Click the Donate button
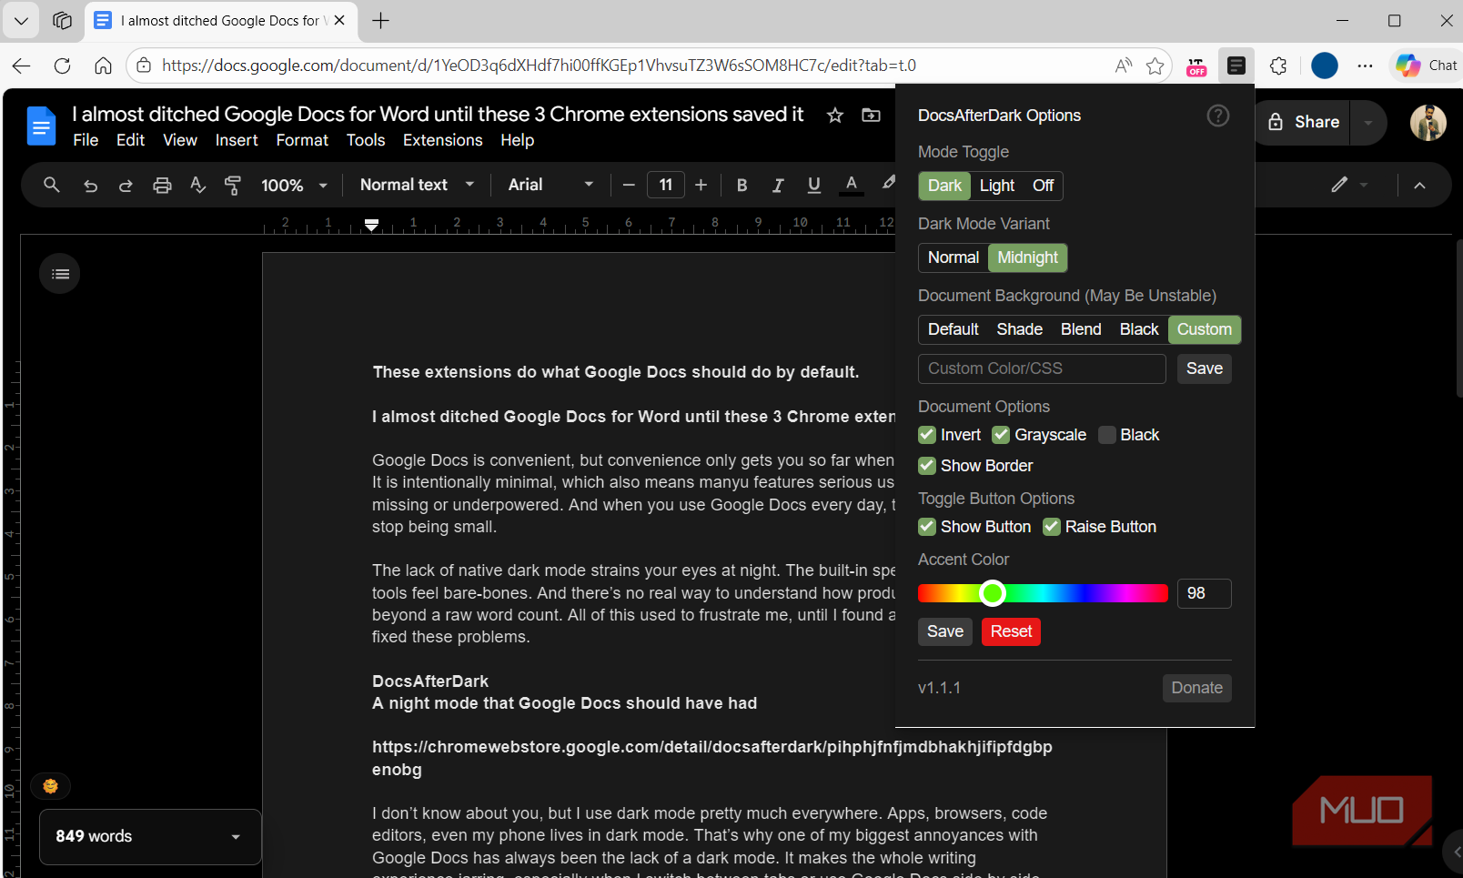1463x878 pixels. click(1196, 688)
